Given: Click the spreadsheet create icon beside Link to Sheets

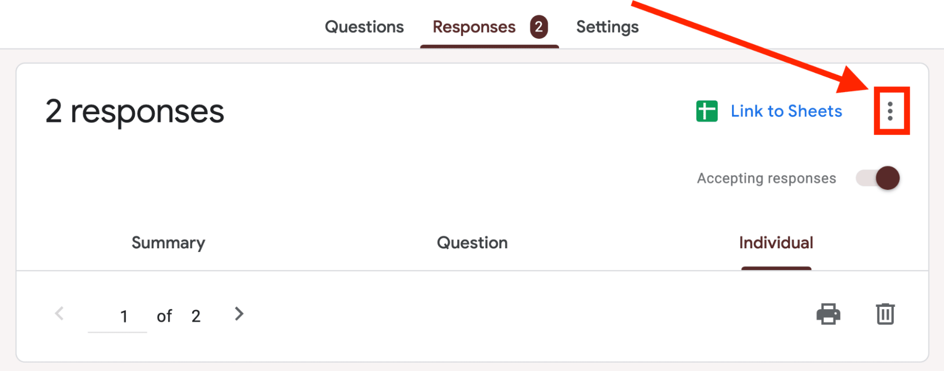Looking at the screenshot, I should pos(706,111).
